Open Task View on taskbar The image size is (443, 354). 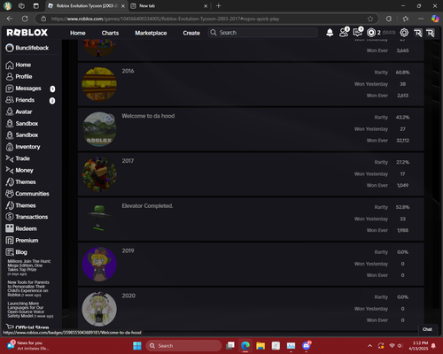coord(229,345)
